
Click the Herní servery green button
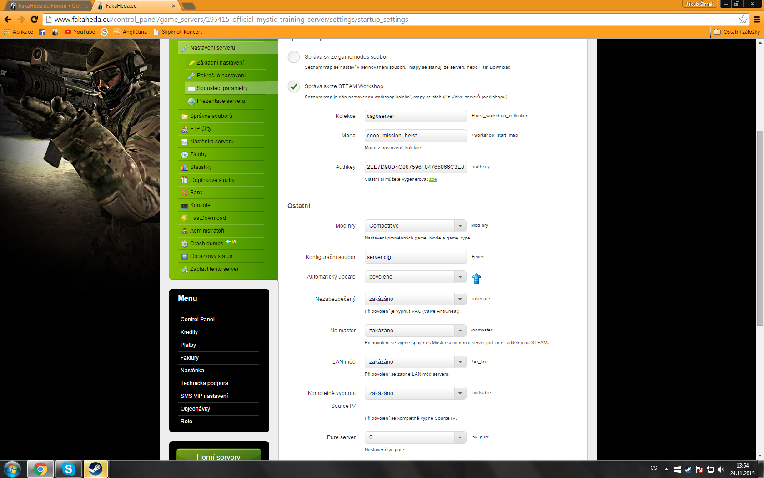coord(219,455)
